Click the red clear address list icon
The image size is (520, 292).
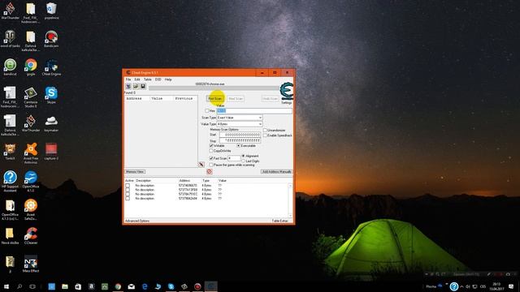click(x=210, y=171)
